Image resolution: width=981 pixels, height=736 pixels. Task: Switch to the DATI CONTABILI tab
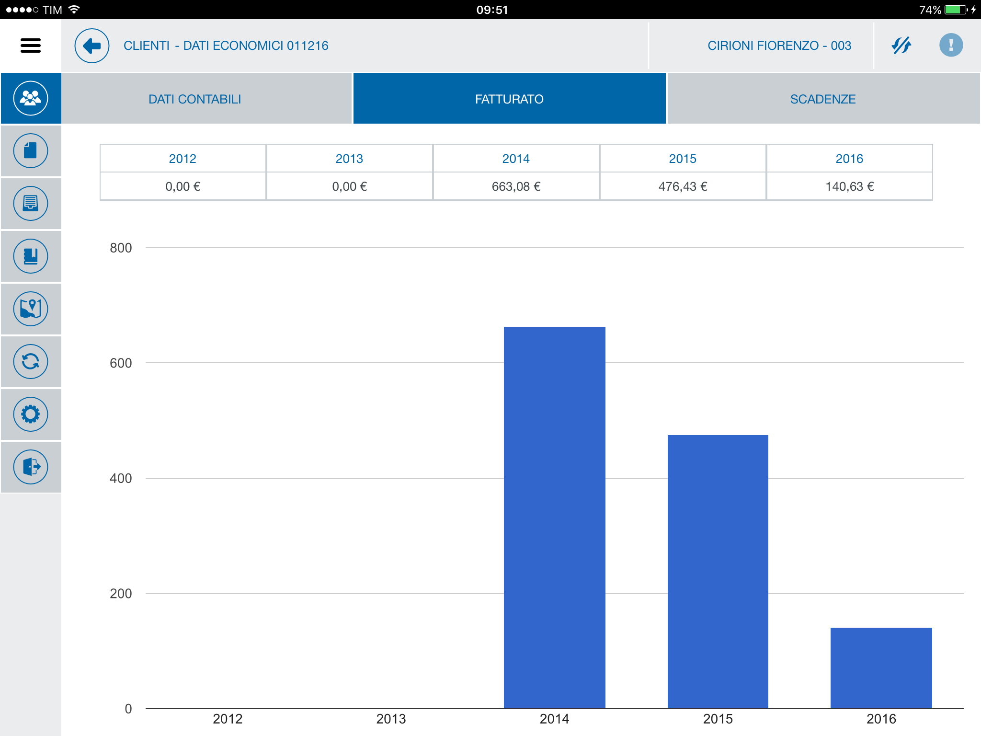pyautogui.click(x=194, y=99)
